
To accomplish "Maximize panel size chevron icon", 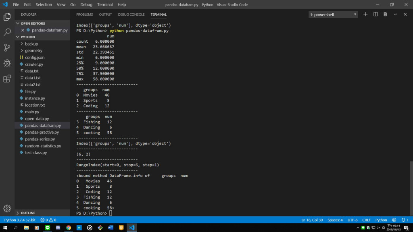I will point(395,14).
